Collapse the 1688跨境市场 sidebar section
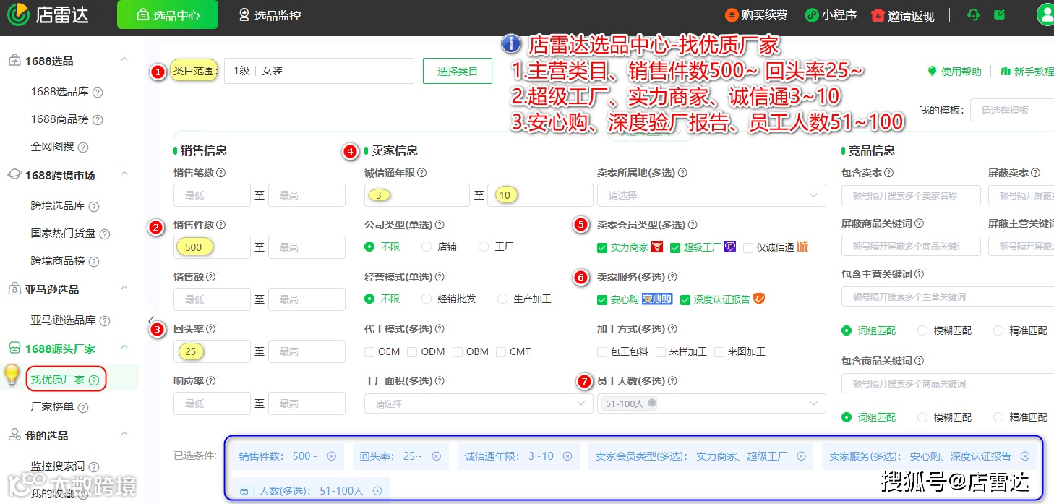Viewport: 1054px width, 504px height. pos(124,174)
